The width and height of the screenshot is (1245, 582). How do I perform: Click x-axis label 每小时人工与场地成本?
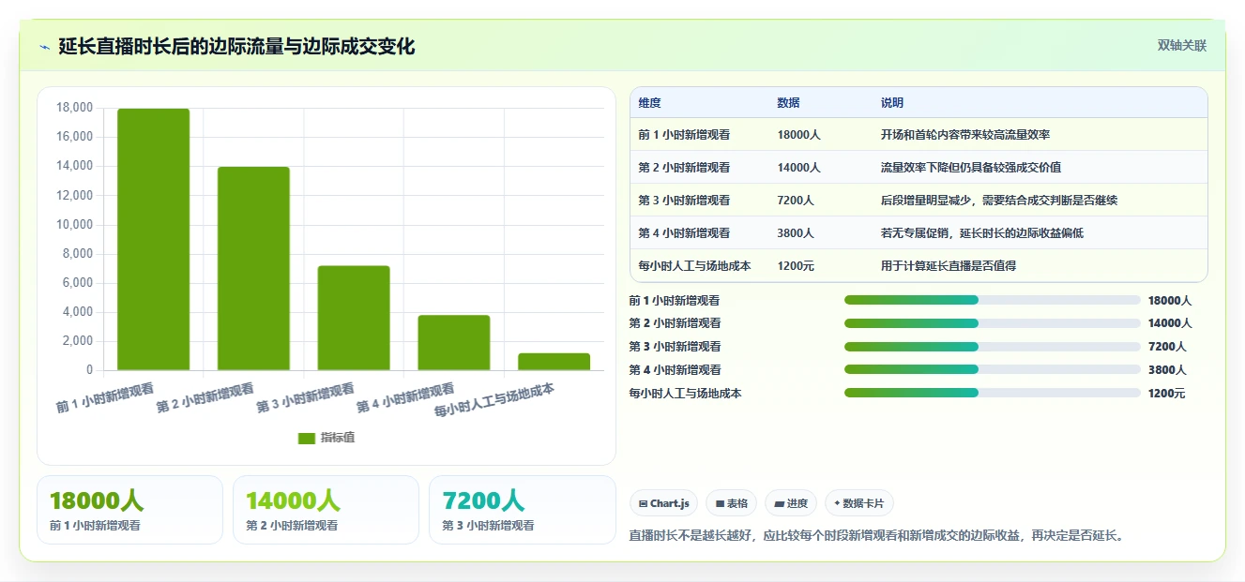pyautogui.click(x=494, y=400)
